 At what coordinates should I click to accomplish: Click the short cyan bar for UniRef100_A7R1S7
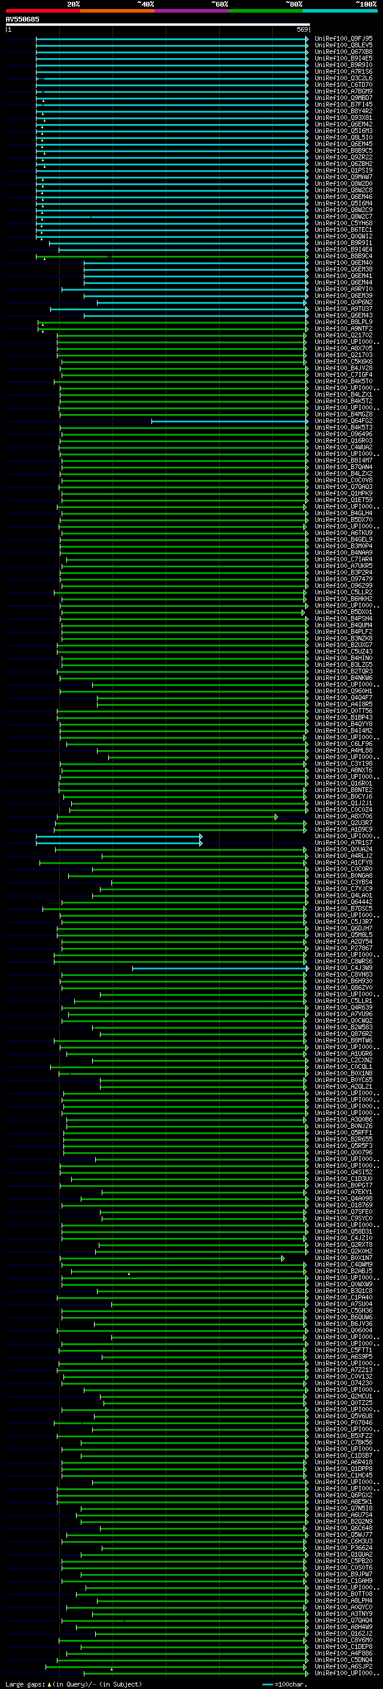(118, 843)
